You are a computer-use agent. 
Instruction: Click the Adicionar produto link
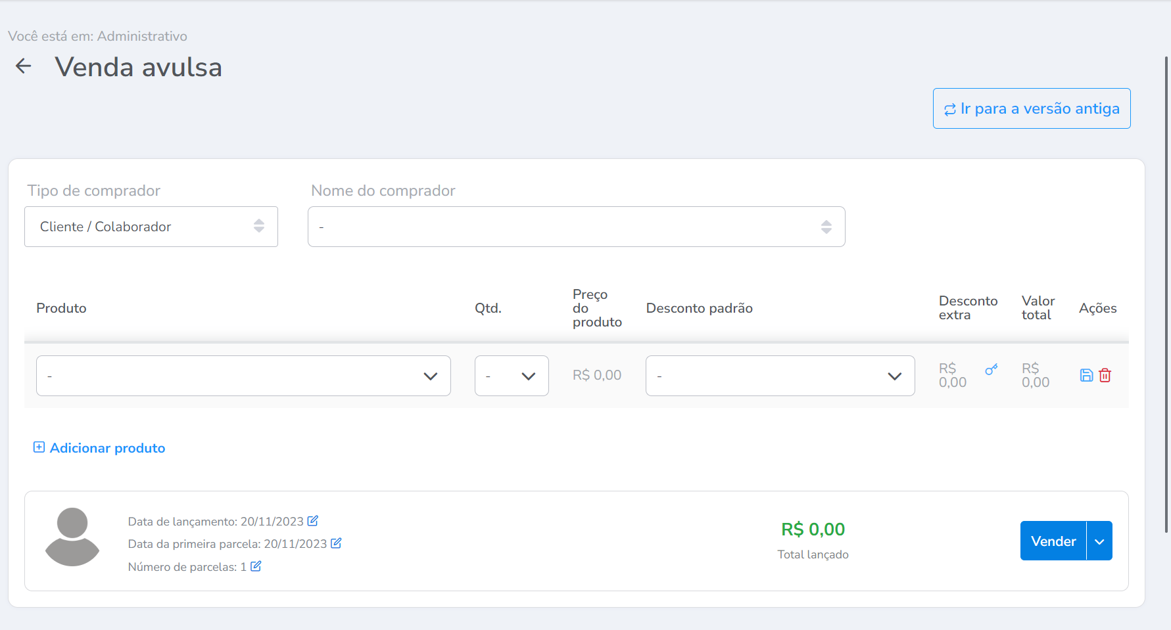(x=107, y=448)
